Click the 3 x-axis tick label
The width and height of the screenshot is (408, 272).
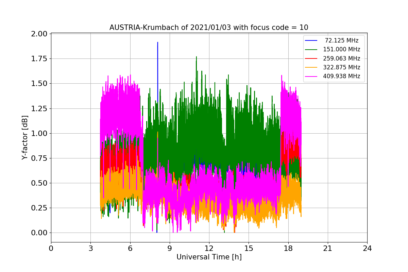pos(90,249)
